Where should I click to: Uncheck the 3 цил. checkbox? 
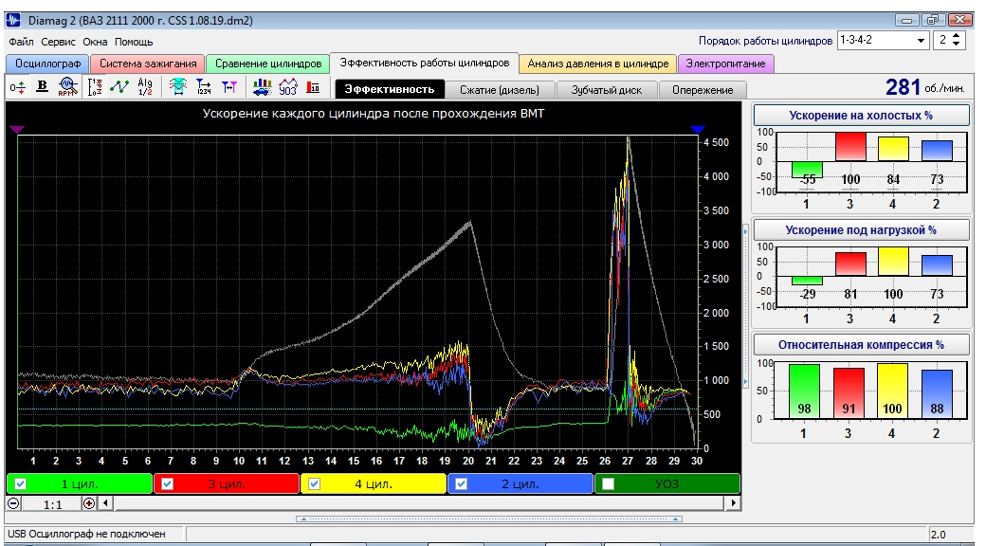pos(167,483)
